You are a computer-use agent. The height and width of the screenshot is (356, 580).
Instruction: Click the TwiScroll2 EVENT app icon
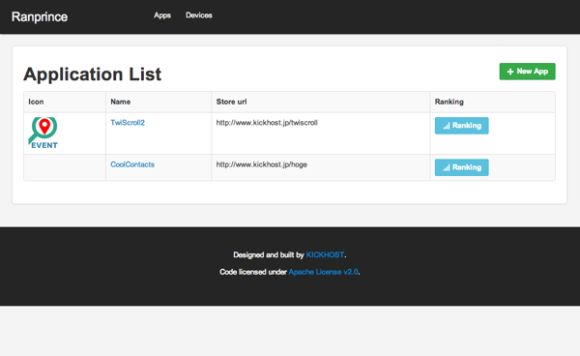pyautogui.click(x=43, y=133)
